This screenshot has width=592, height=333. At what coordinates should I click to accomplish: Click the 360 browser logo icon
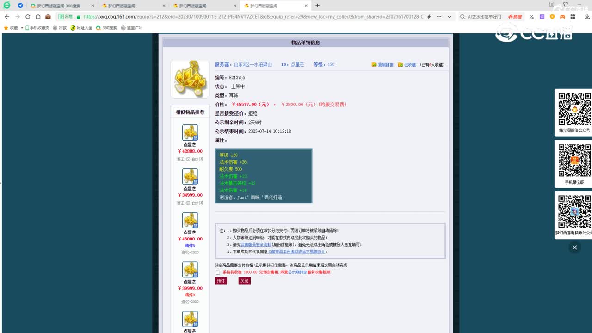point(7,6)
